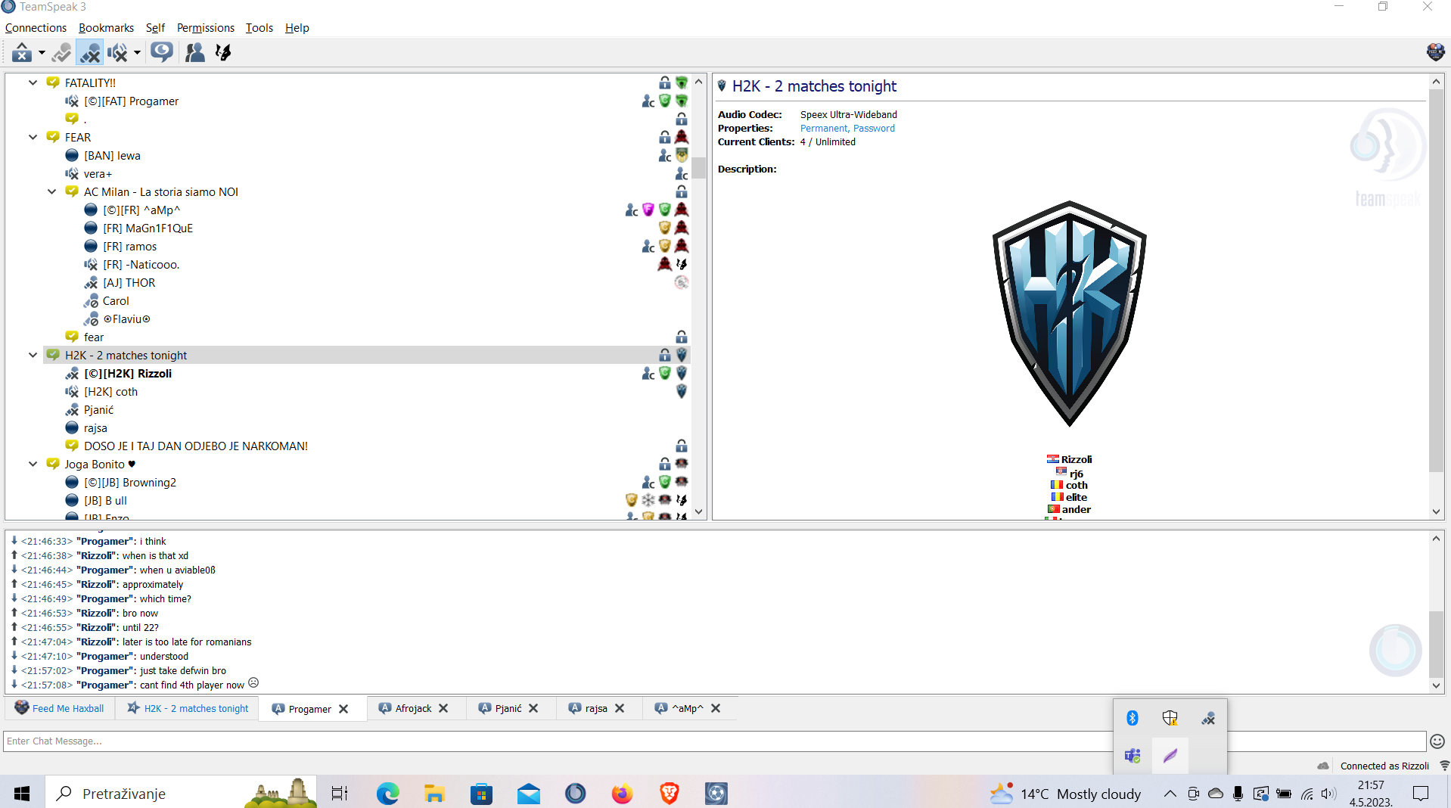1451x808 pixels.
Task: Click the Windows Security icon in tray popup
Action: pyautogui.click(x=1170, y=718)
